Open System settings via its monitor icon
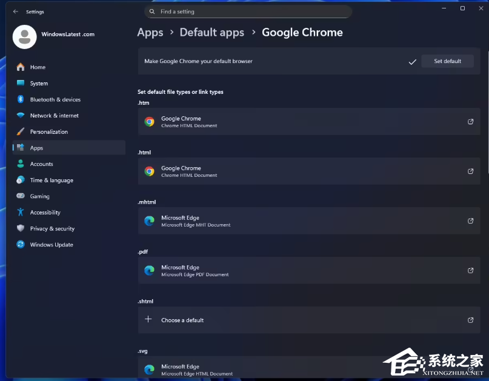Screen dimensions: 489x381 (21, 83)
